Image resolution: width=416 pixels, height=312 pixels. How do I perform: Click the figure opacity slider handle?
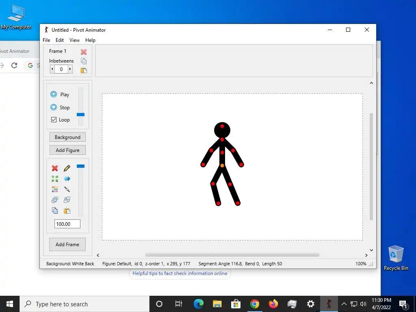coord(81,166)
